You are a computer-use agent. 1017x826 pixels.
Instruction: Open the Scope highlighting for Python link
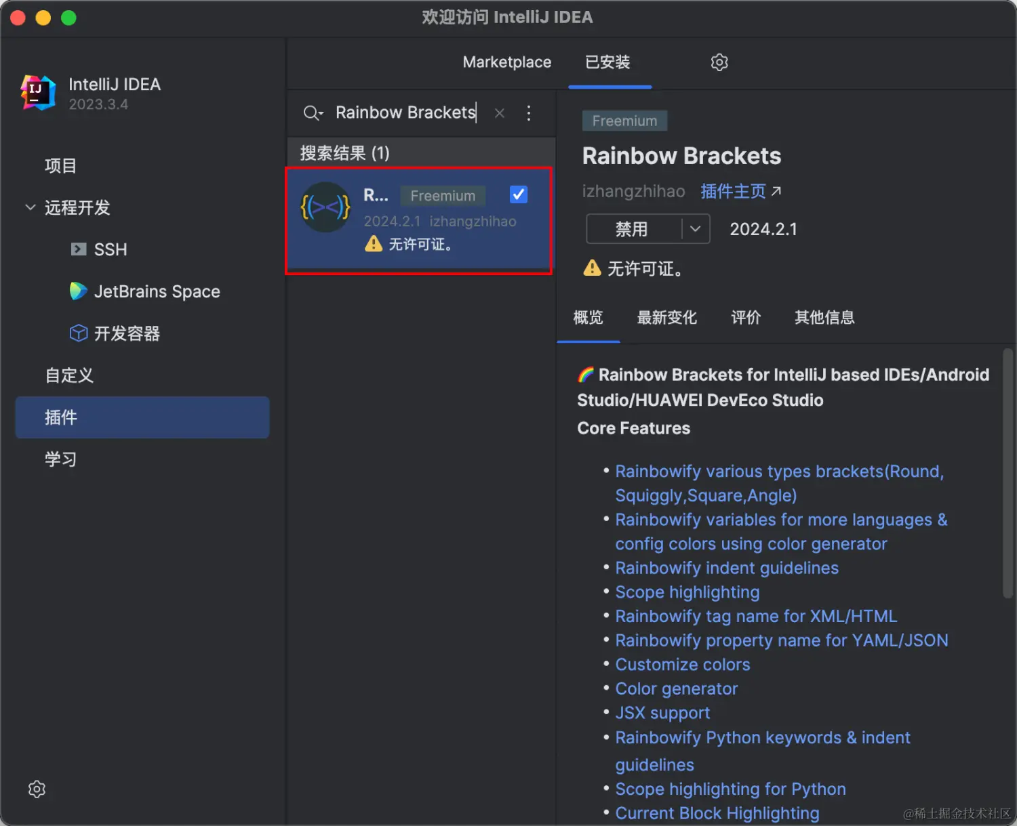[x=730, y=789]
